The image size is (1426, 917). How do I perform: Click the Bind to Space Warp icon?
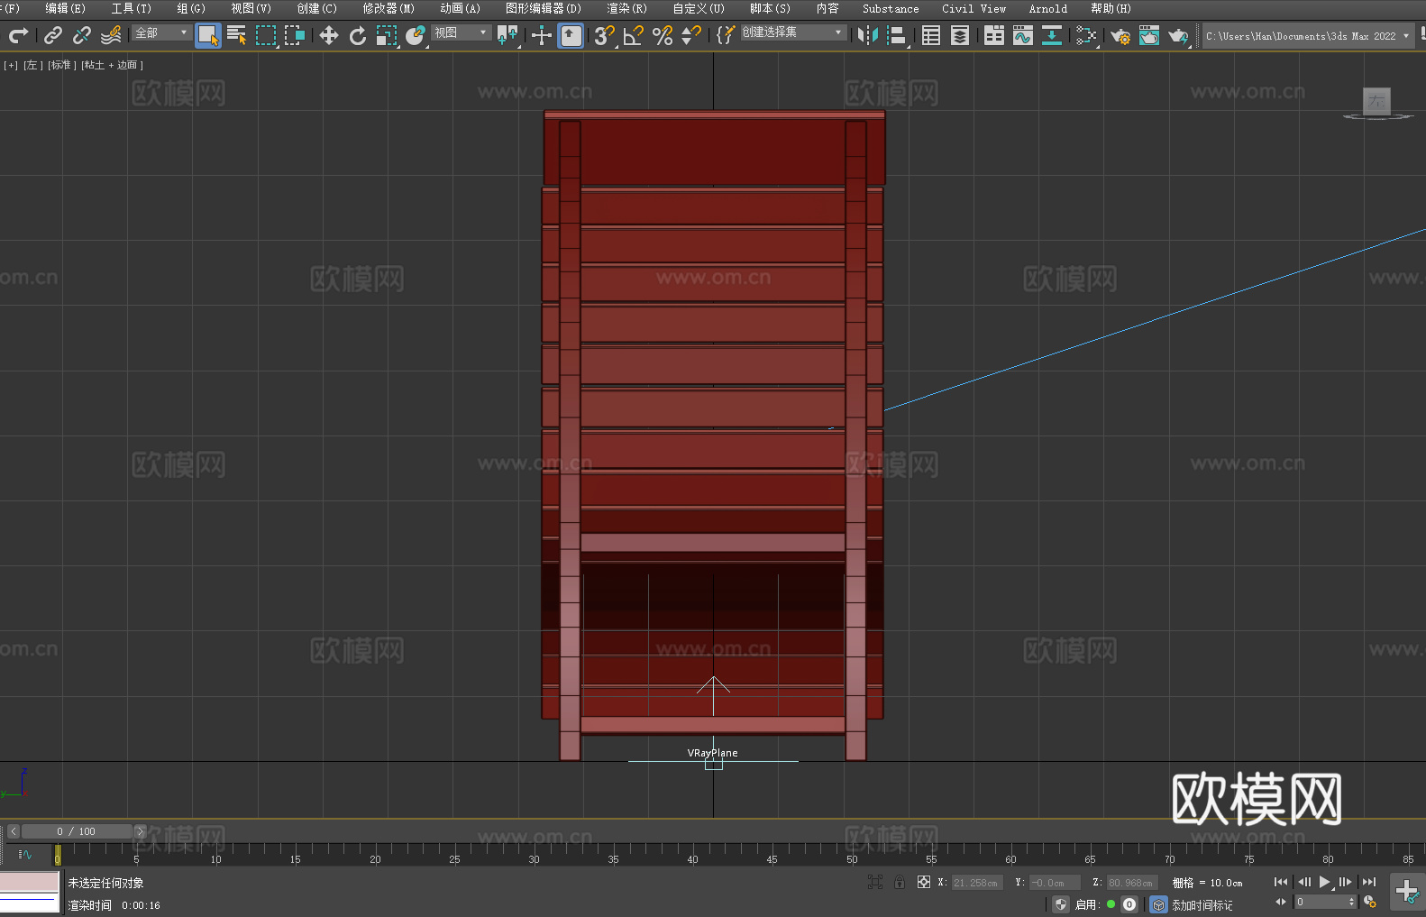click(x=111, y=35)
